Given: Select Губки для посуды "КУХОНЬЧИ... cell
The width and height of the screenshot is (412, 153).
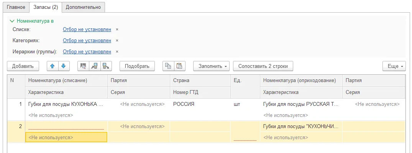Looking at the screenshot, I should (x=301, y=126).
